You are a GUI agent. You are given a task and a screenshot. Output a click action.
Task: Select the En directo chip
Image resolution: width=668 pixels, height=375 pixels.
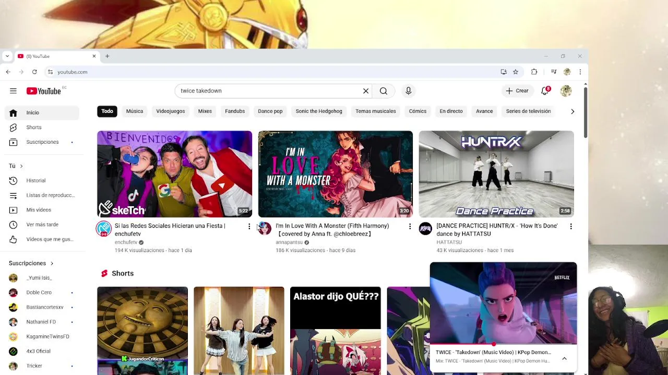(451, 111)
